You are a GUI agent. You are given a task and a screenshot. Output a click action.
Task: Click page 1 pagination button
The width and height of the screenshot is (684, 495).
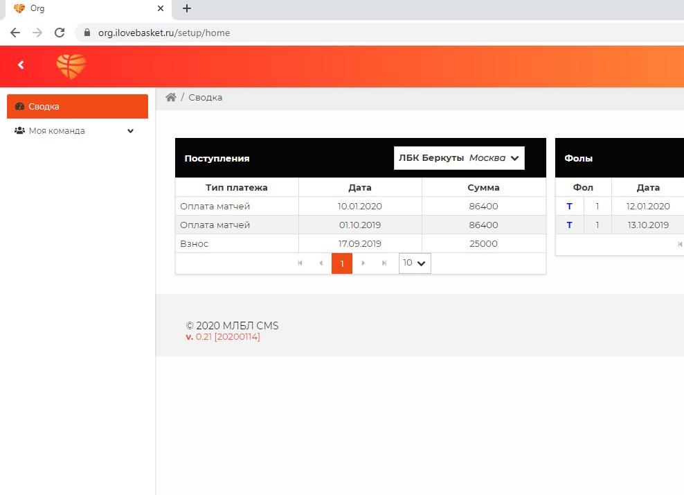tap(342, 263)
